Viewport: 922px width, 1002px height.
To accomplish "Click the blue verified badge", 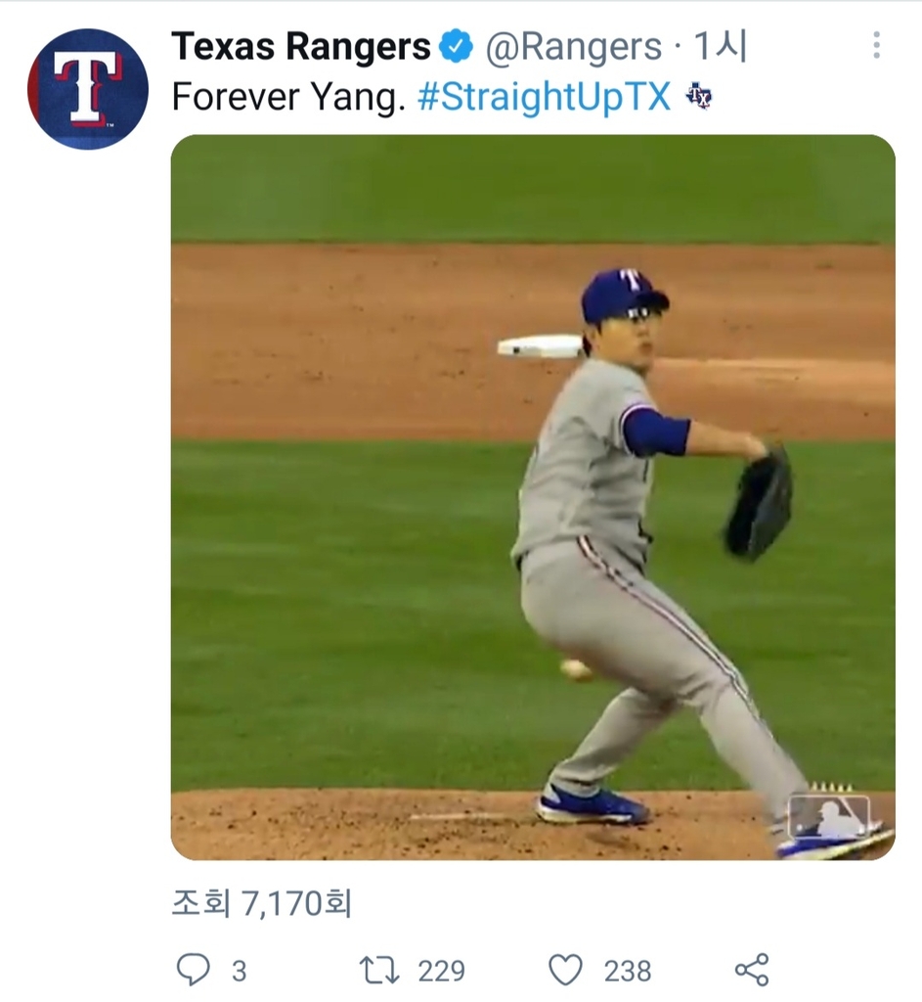I will (456, 46).
